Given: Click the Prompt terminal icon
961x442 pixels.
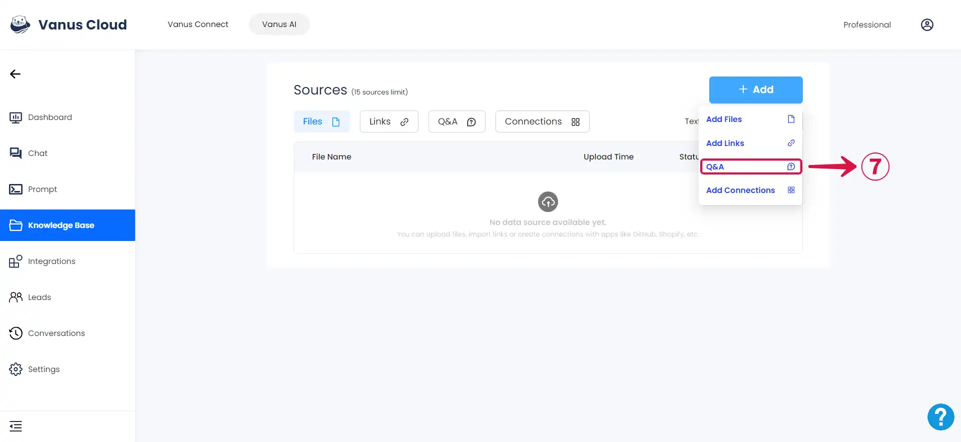Looking at the screenshot, I should coord(16,189).
